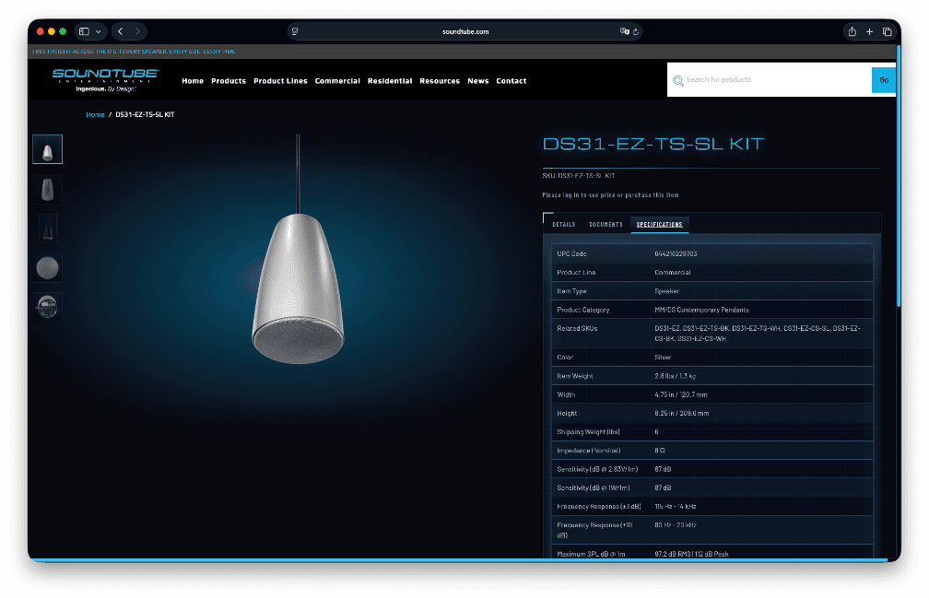
Task: Click the magnifier search icon
Action: (x=677, y=80)
